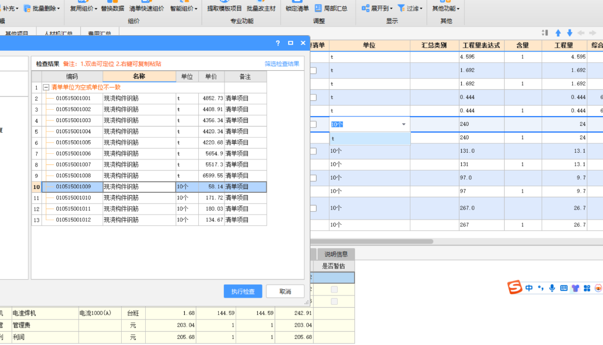Open the 10个 unit combo box arrow

coord(404,124)
